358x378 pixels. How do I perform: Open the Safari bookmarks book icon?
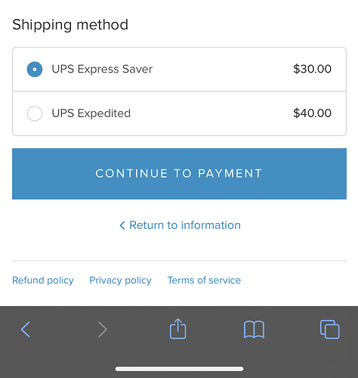254,330
